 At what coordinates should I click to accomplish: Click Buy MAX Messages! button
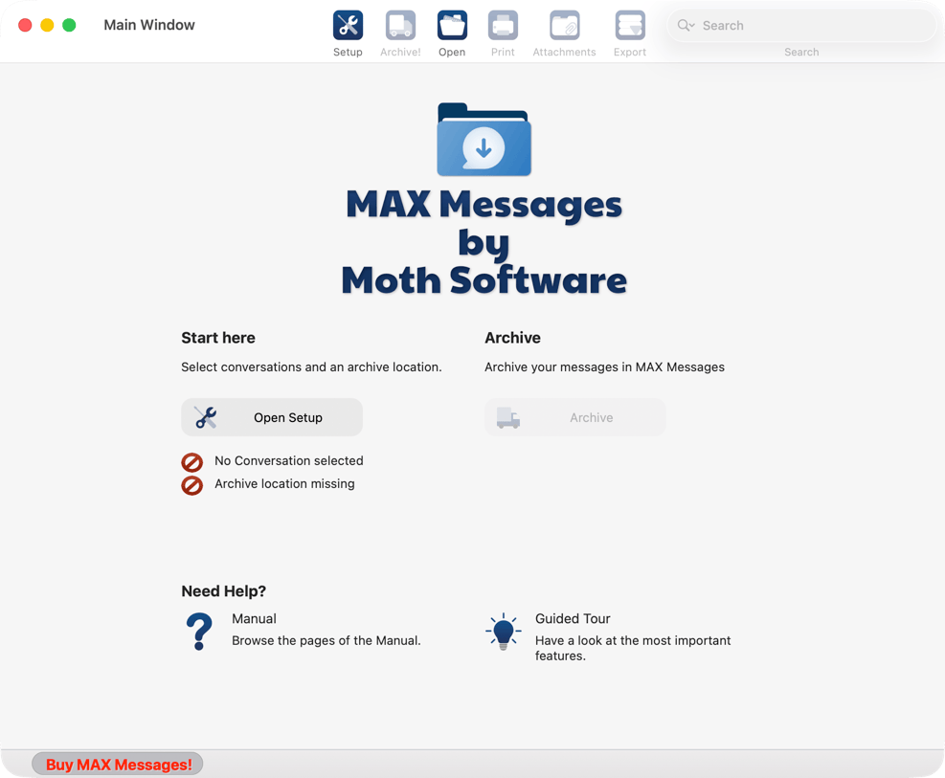pos(118,765)
